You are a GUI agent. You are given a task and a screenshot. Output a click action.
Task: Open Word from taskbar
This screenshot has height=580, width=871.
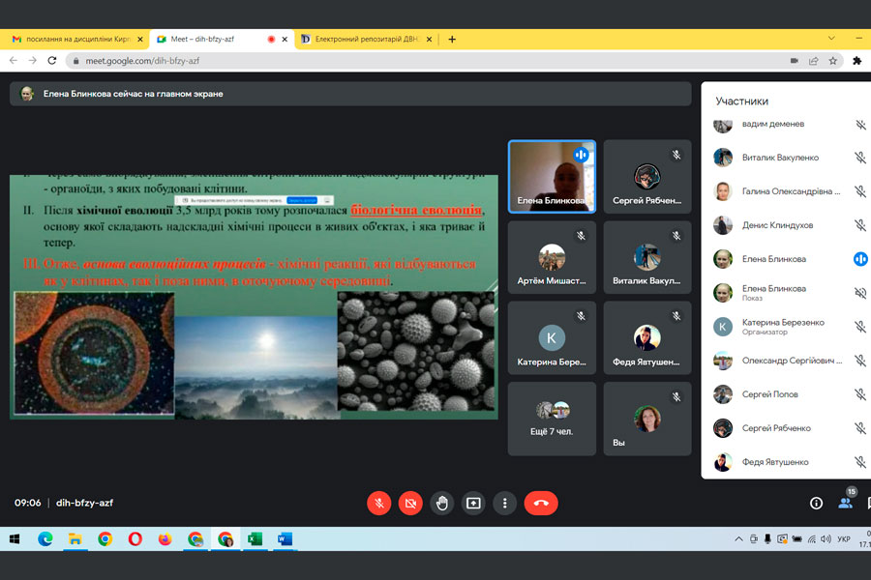pyautogui.click(x=285, y=539)
